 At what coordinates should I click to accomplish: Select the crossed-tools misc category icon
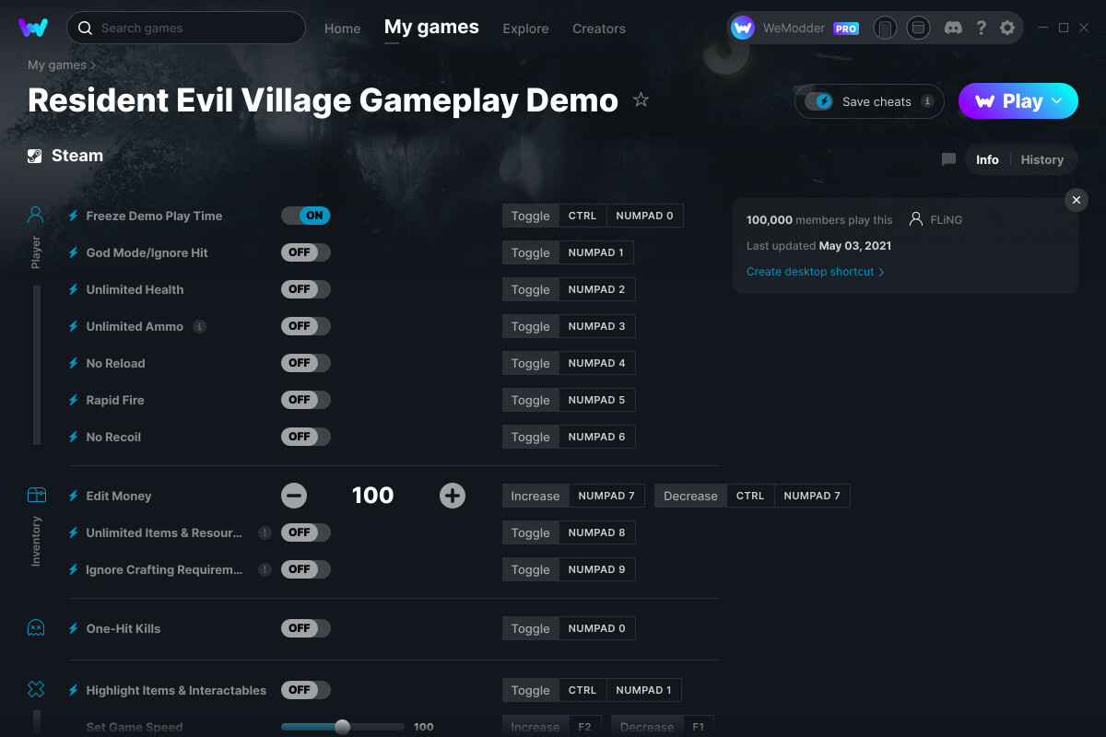[x=36, y=689]
